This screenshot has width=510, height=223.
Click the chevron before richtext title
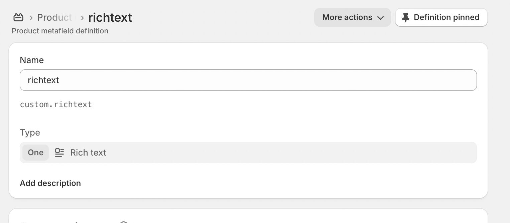[82, 18]
